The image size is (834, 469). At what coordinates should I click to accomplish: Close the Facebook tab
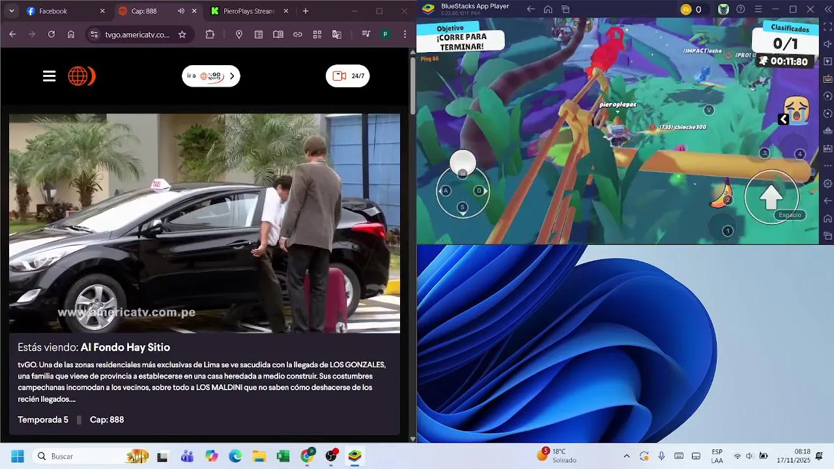[102, 11]
